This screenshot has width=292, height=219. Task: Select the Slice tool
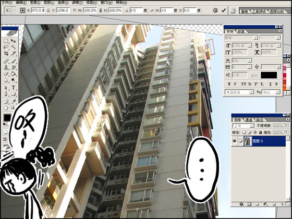coord(13,53)
